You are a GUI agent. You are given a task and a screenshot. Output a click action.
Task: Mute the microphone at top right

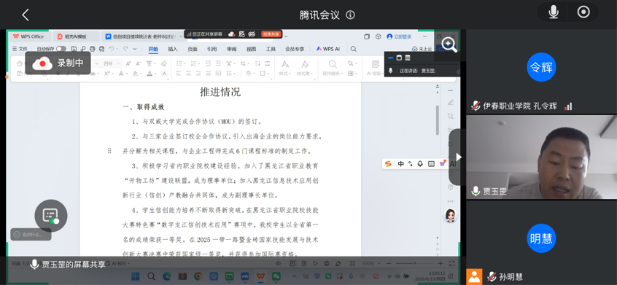click(554, 12)
